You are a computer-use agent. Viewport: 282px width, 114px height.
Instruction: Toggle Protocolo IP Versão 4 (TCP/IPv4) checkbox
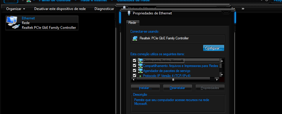[134, 75]
